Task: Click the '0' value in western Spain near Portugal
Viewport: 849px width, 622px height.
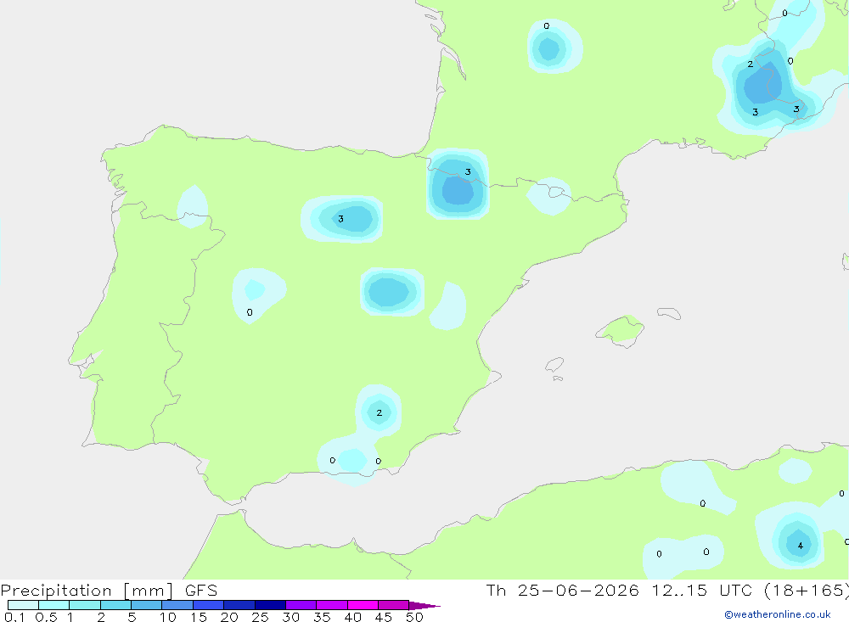Action: (250, 312)
